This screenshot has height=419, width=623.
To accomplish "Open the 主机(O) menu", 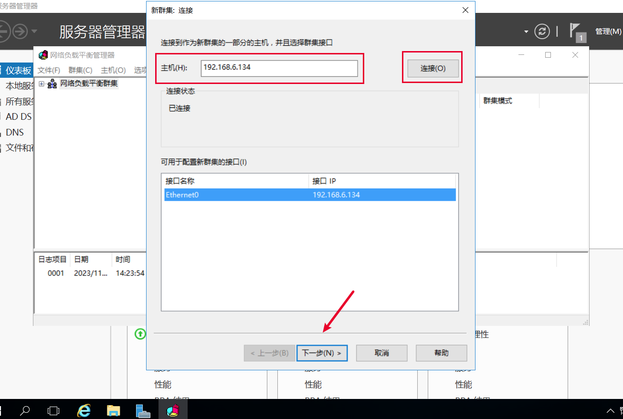I will (113, 70).
